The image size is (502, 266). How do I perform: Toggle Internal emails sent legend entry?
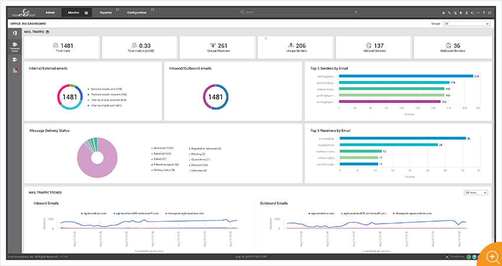coord(105,105)
